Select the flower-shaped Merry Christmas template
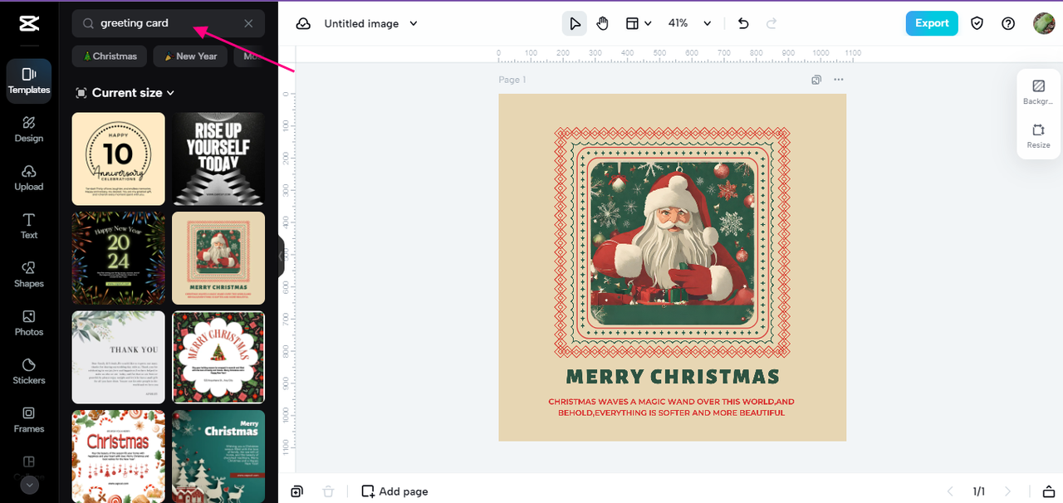Viewport: 1063px width, 503px height. click(218, 357)
